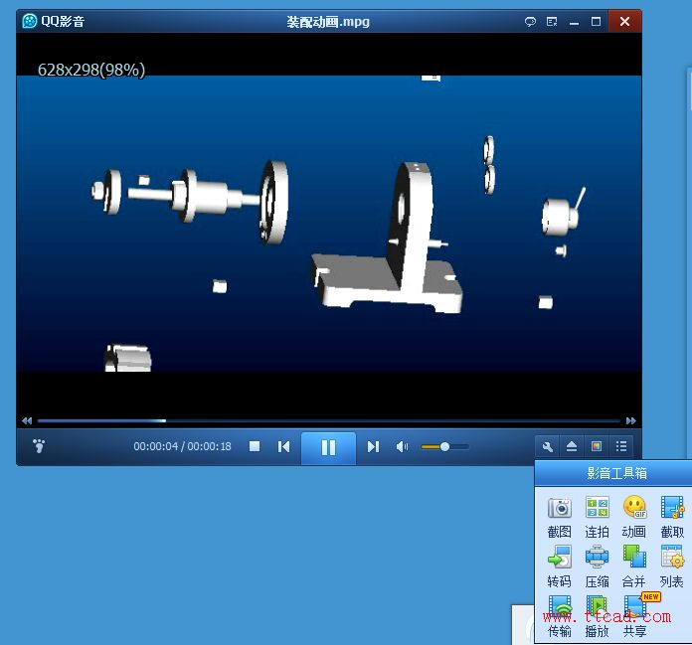Viewport: 692px width, 645px height.
Task: Click the eject open-file button
Action: [x=572, y=446]
